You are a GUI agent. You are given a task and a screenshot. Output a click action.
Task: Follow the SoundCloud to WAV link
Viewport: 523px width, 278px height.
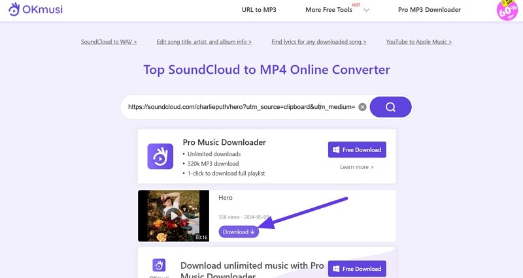[x=109, y=42]
